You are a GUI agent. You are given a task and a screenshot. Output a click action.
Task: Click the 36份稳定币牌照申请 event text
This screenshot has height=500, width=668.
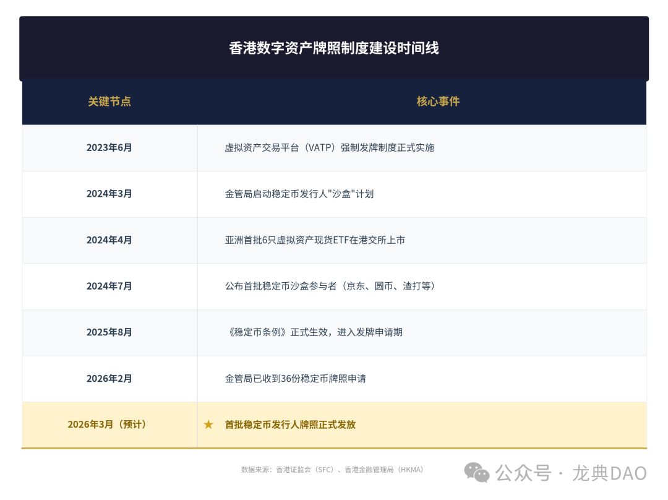tap(296, 379)
